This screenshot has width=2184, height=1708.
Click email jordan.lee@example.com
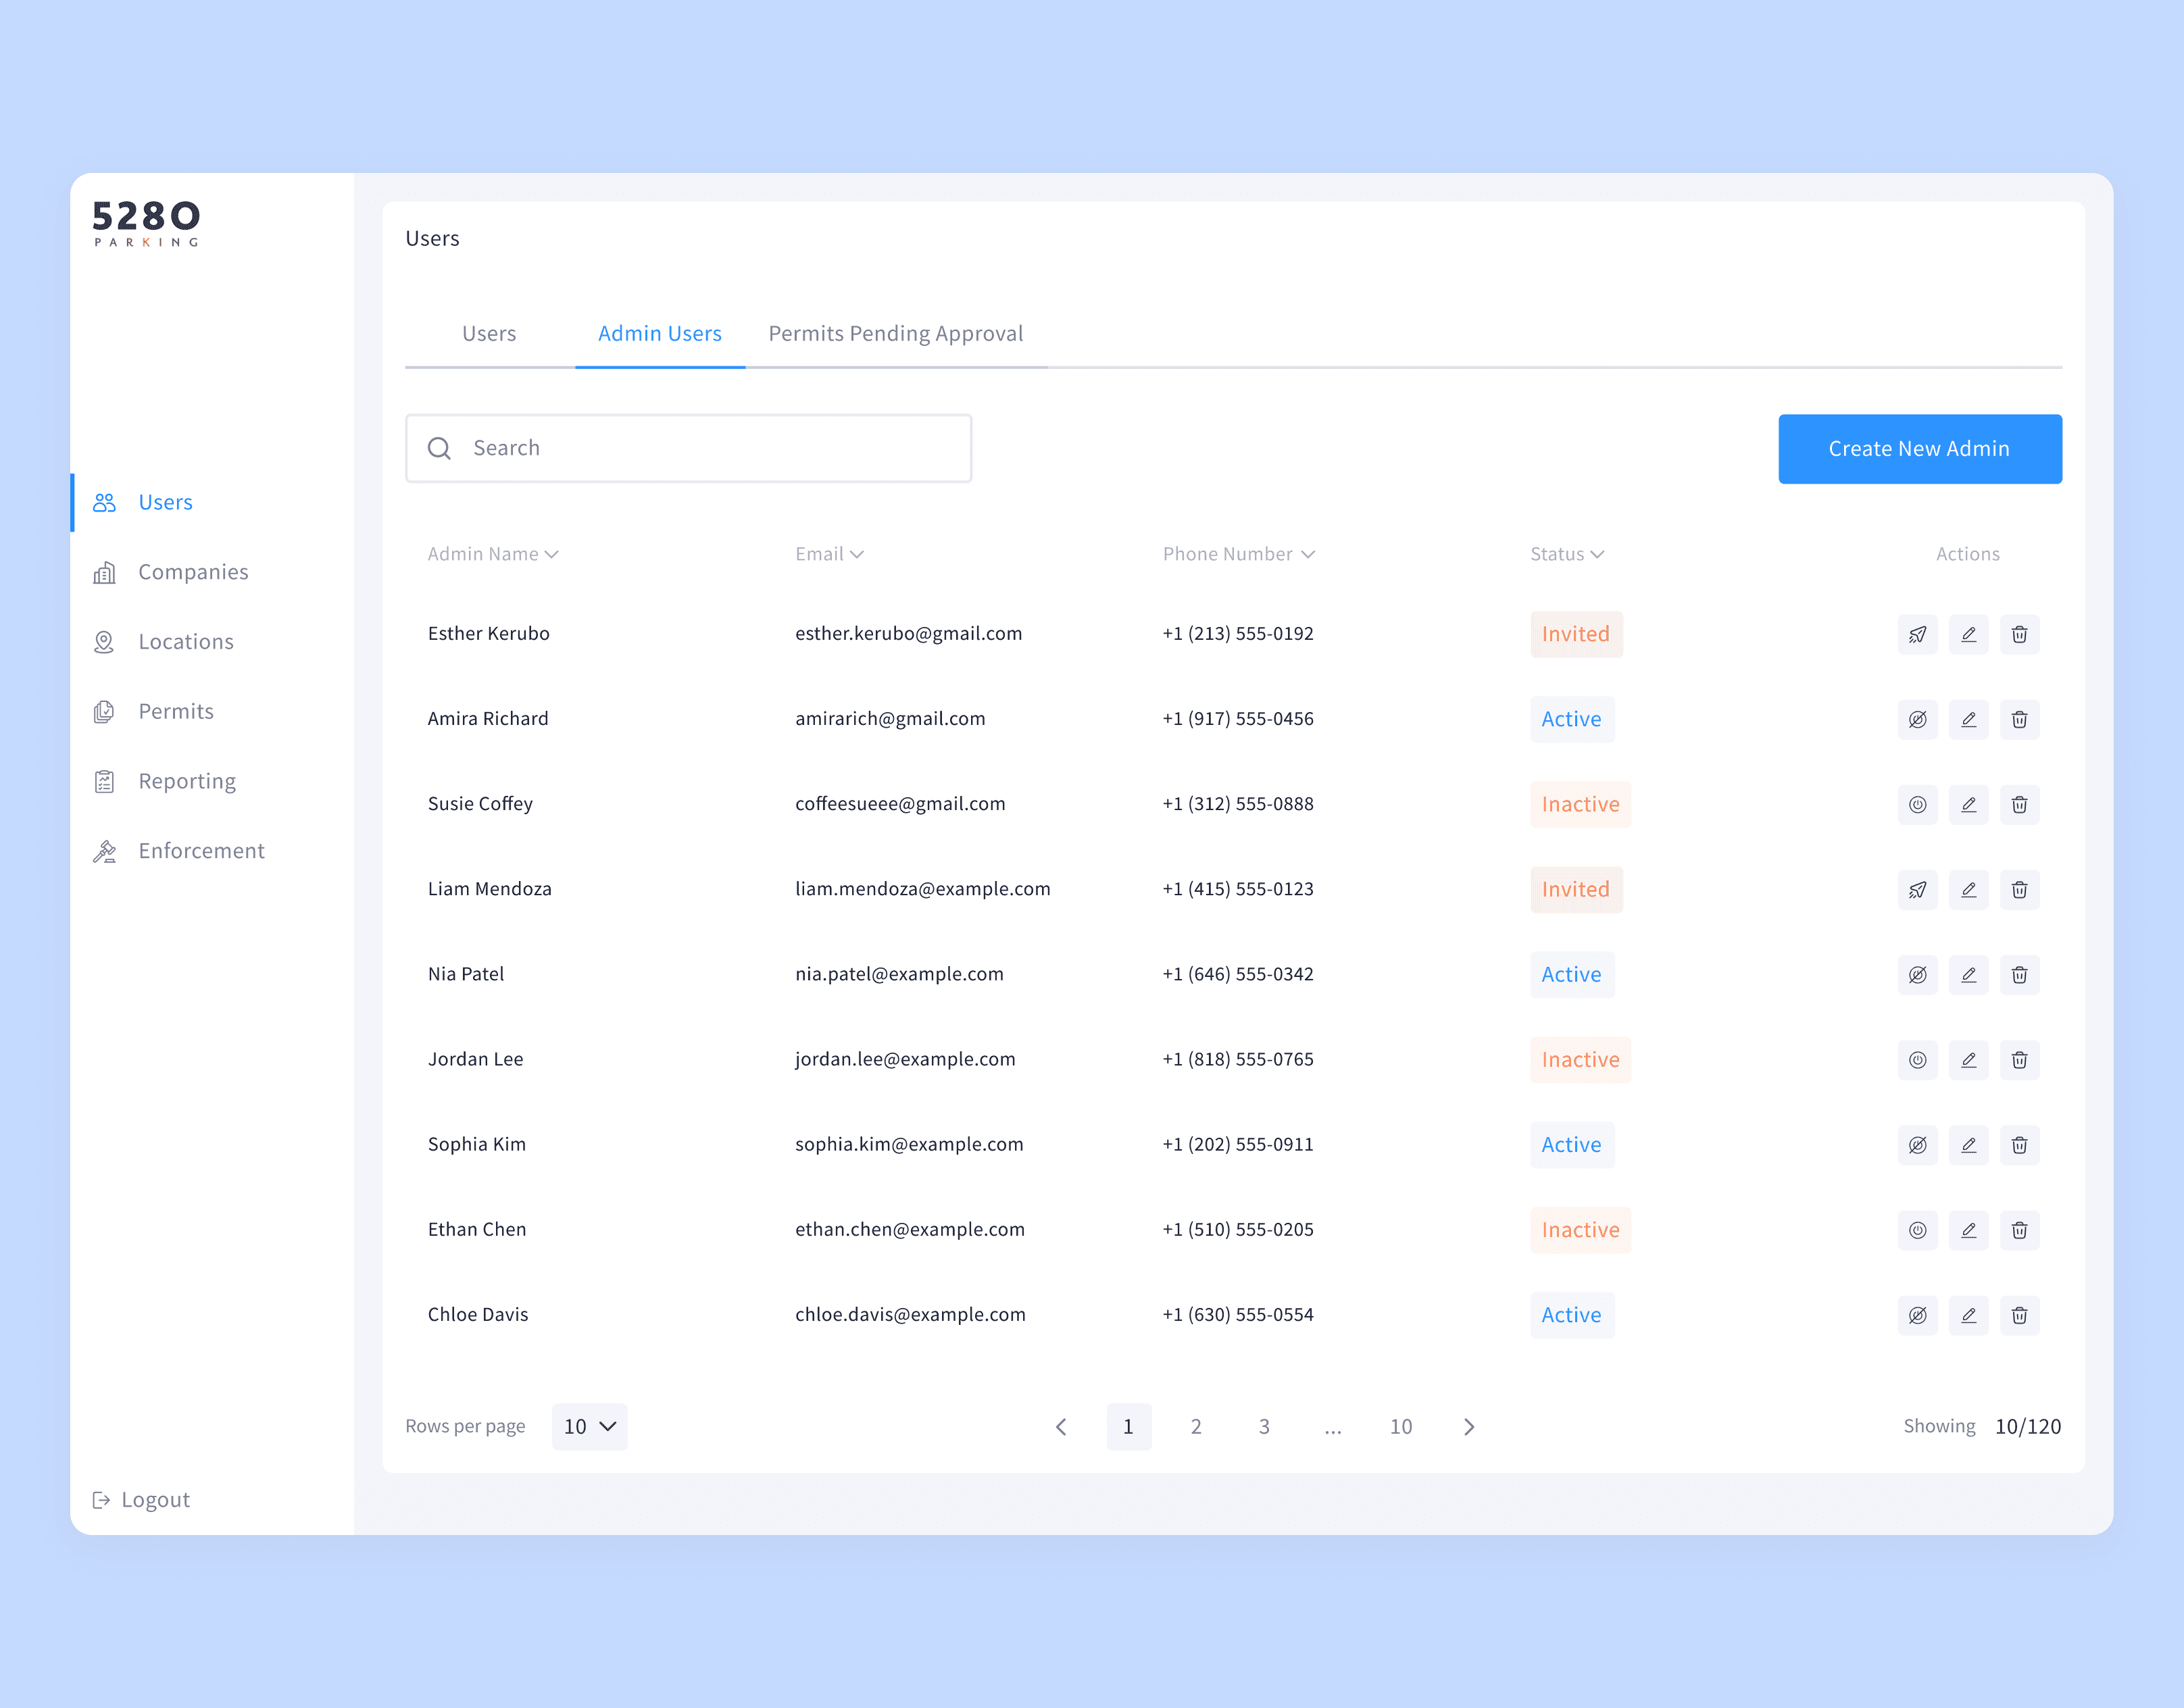click(x=905, y=1059)
